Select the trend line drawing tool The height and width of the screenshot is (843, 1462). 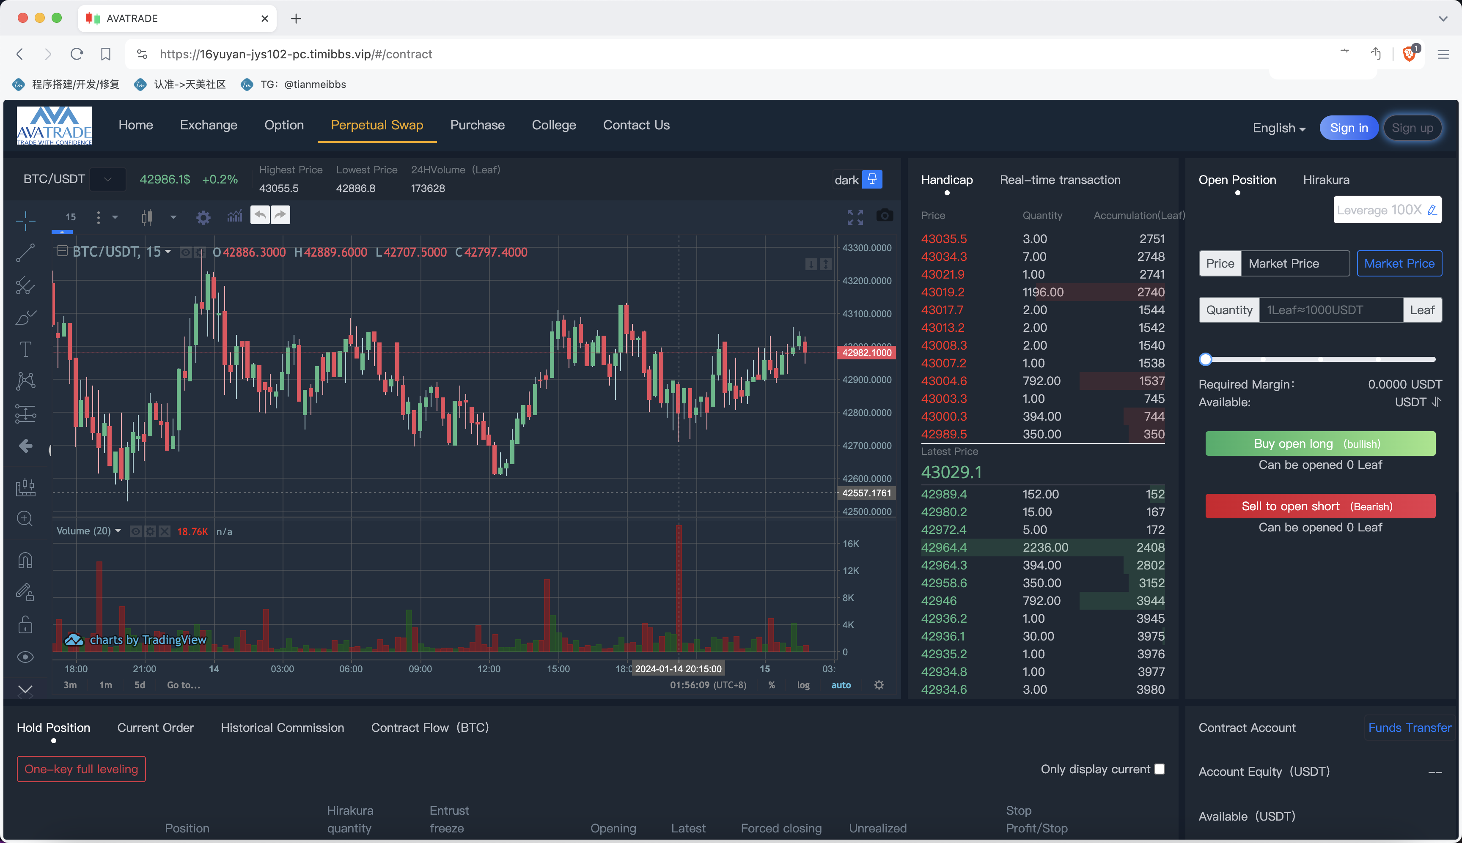coord(25,252)
